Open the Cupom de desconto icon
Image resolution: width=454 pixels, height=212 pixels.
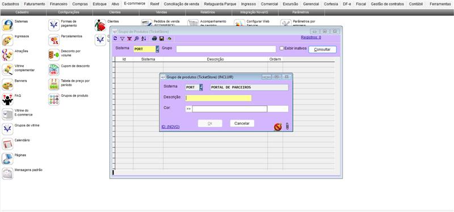point(54,70)
